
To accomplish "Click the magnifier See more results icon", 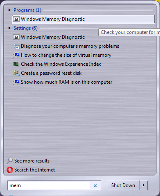I will 10,161.
